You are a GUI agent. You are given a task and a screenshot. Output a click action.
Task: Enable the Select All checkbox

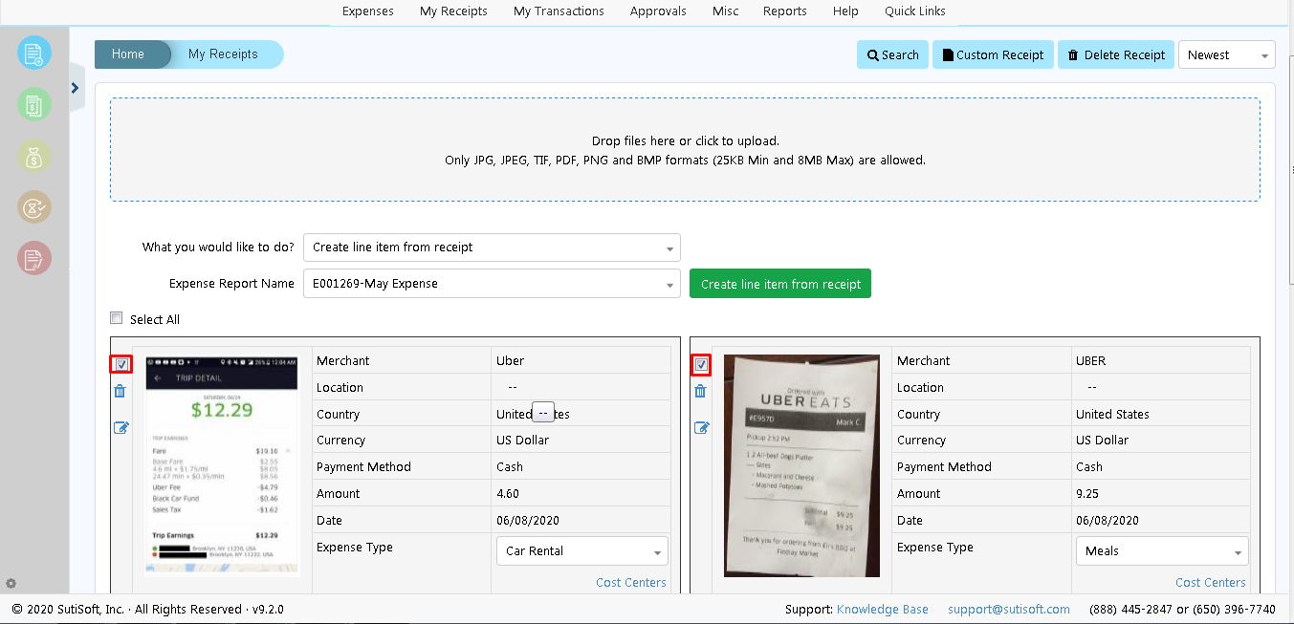pos(116,317)
